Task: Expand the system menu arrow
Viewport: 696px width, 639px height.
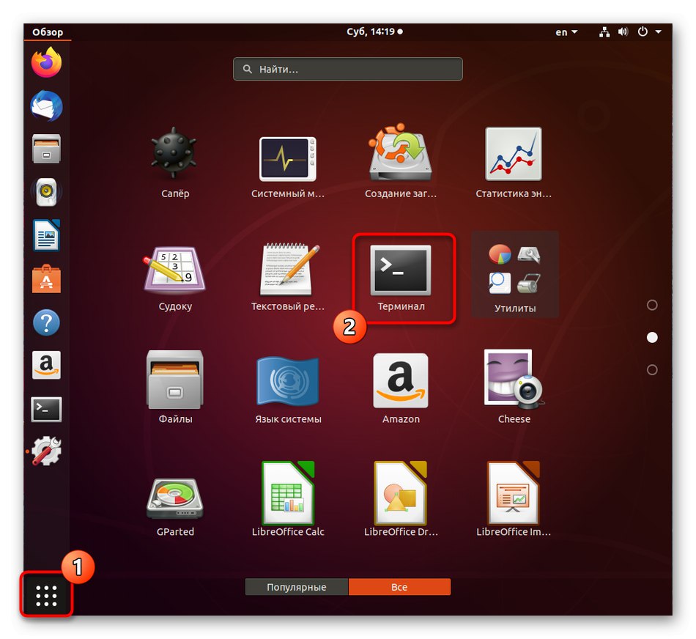Action: (659, 32)
